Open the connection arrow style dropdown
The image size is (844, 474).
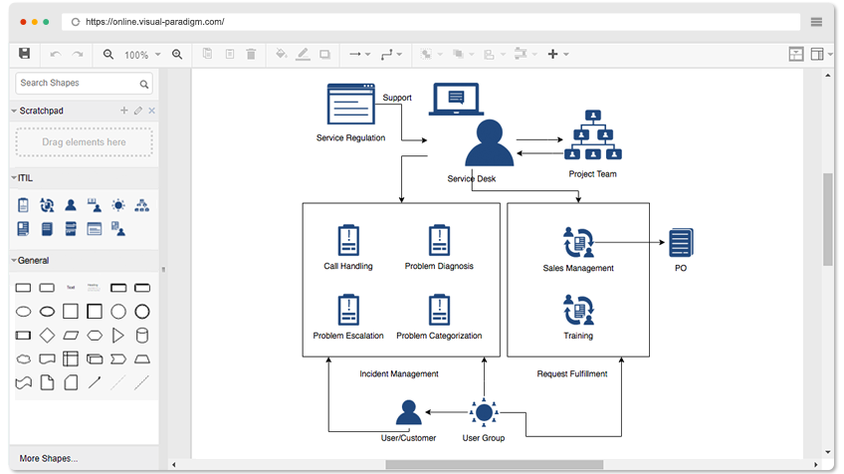click(358, 54)
